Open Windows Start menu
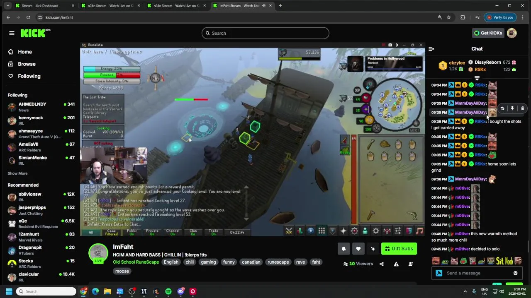 point(9,291)
